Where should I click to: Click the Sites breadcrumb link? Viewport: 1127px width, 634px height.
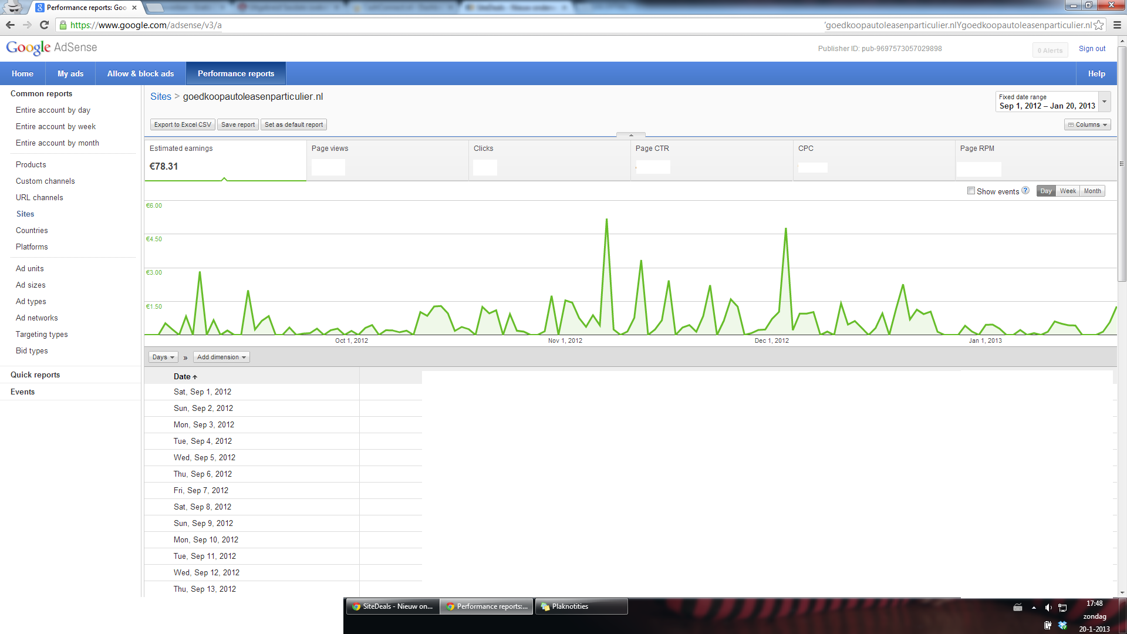click(161, 96)
